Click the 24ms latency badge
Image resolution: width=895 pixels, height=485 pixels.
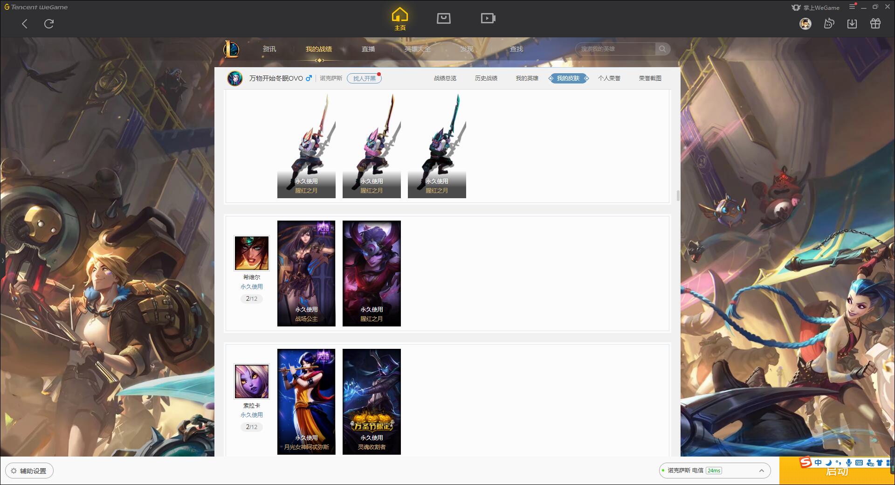tap(714, 471)
